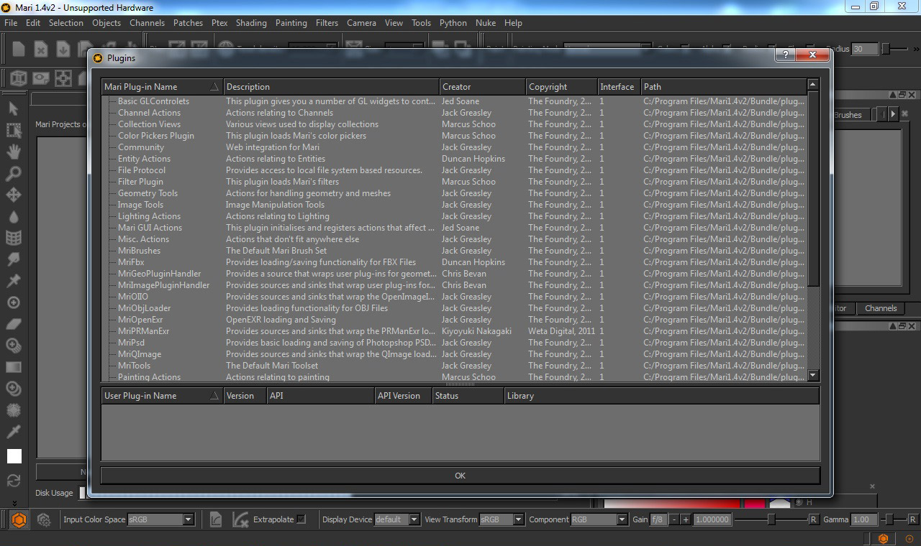The width and height of the screenshot is (921, 546).
Task: Click the Gamma slider handle
Action: (889, 519)
